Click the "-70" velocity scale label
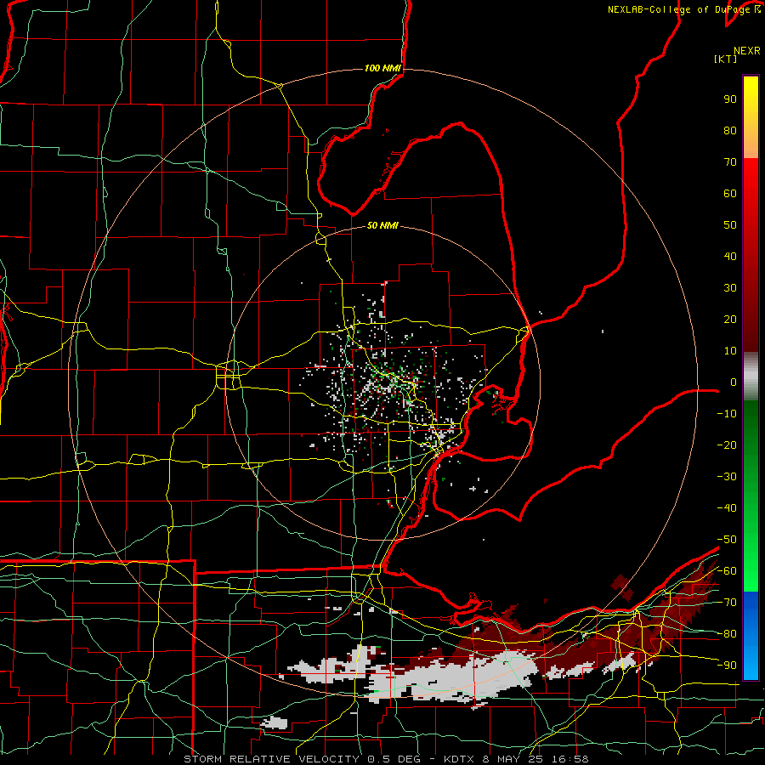Image resolution: width=765 pixels, height=765 pixels. point(727,603)
